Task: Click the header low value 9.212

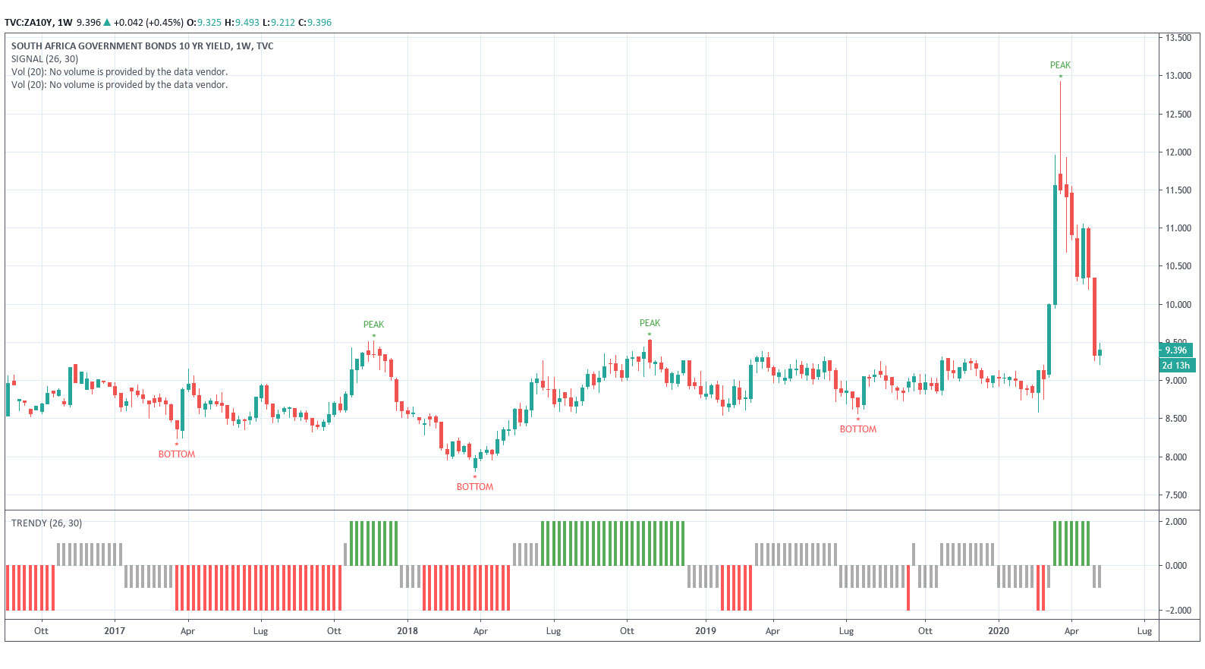Action: click(283, 23)
